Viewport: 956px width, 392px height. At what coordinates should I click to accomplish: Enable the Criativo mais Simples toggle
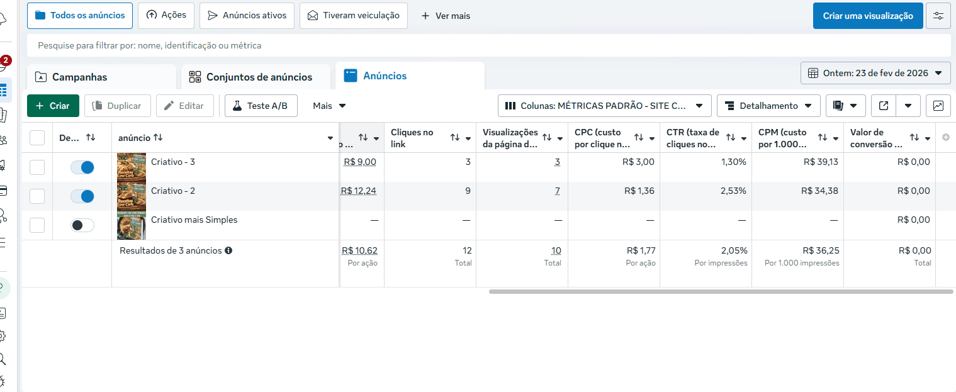pos(82,225)
